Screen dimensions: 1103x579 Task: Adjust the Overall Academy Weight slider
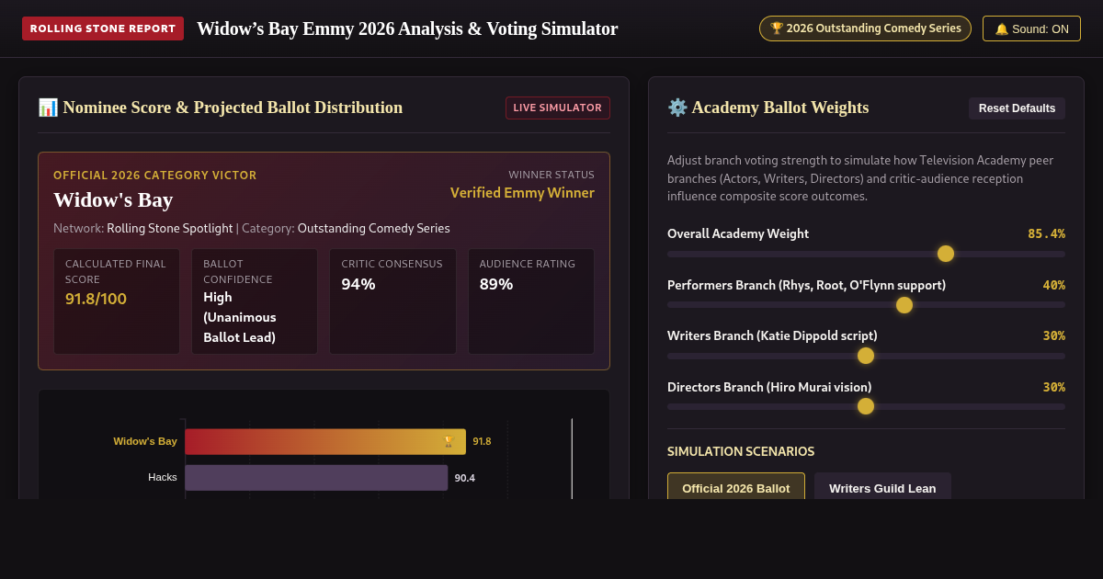tap(866, 254)
